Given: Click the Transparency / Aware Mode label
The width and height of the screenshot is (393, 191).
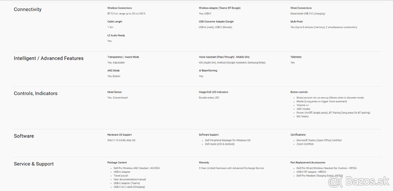Looking at the screenshot, I should (123, 57).
